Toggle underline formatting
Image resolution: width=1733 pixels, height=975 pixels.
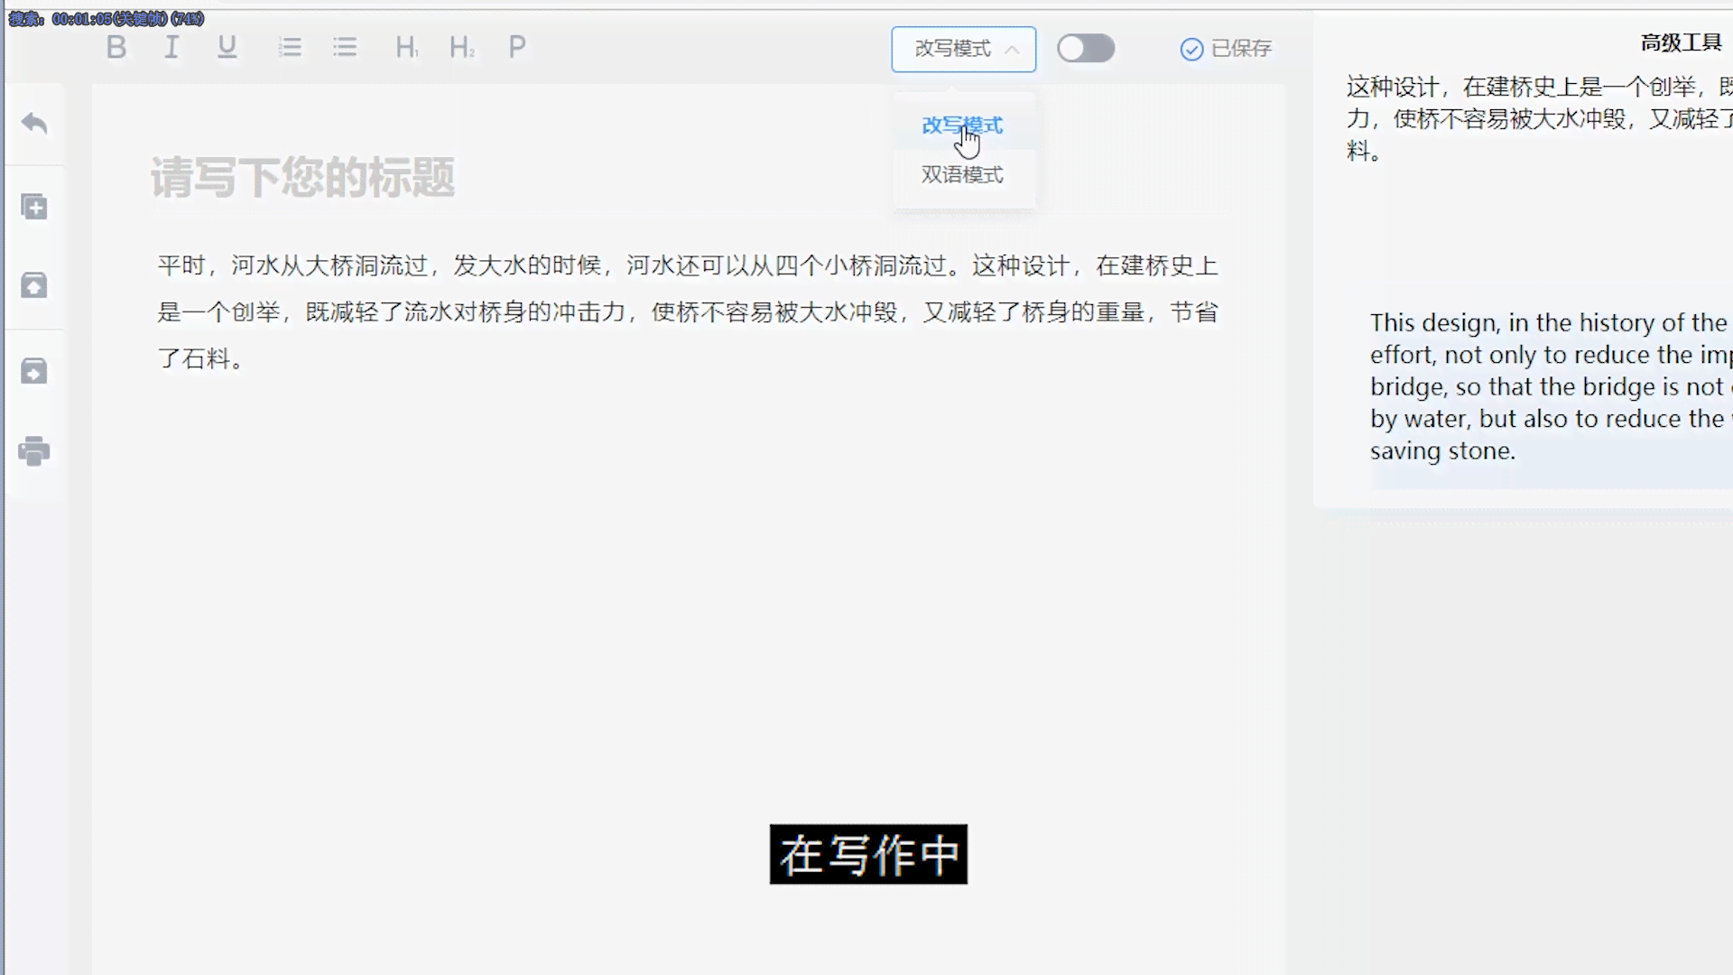click(x=227, y=47)
